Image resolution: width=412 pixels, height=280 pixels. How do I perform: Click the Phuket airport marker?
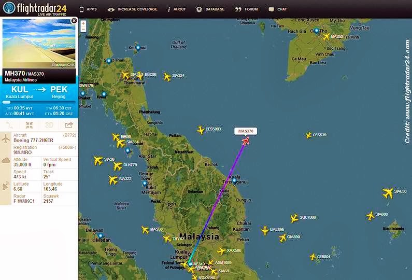[x=83, y=94]
